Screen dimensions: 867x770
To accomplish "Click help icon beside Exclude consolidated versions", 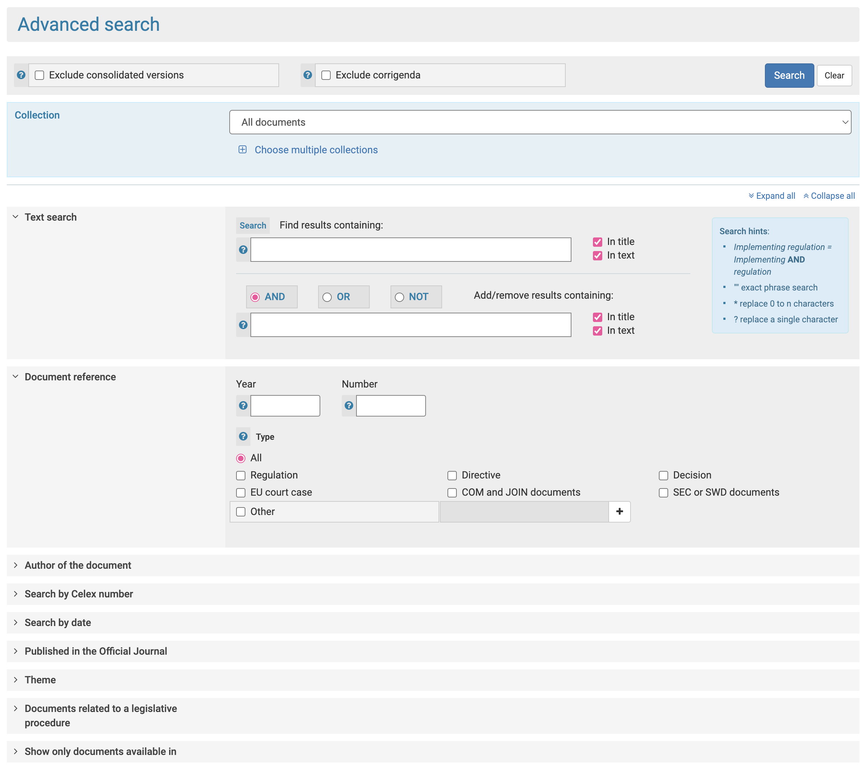I will [21, 75].
